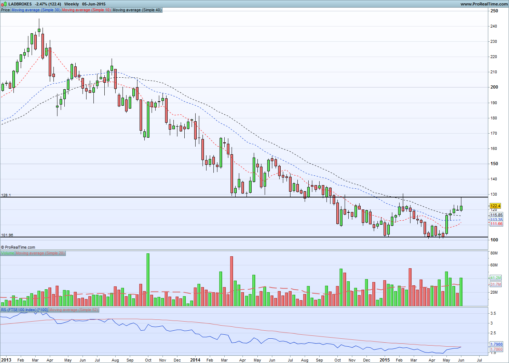The image size is (509, 363).
Task: Click the ProRealTime.com copyright text
Action: tap(18, 247)
